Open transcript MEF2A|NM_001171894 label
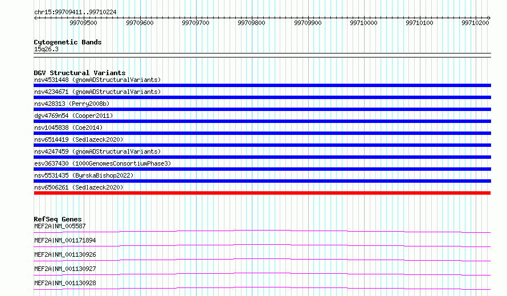This screenshot has width=507, height=296. [x=65, y=240]
